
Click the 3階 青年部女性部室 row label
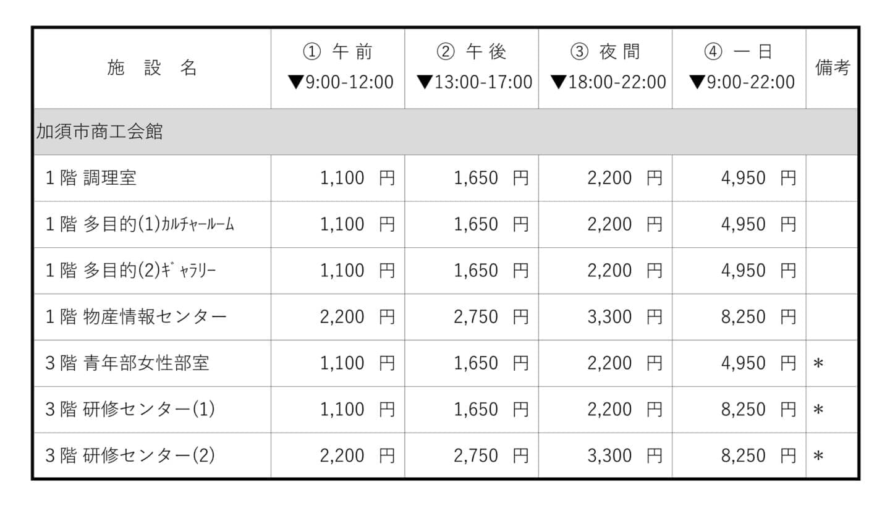[127, 363]
